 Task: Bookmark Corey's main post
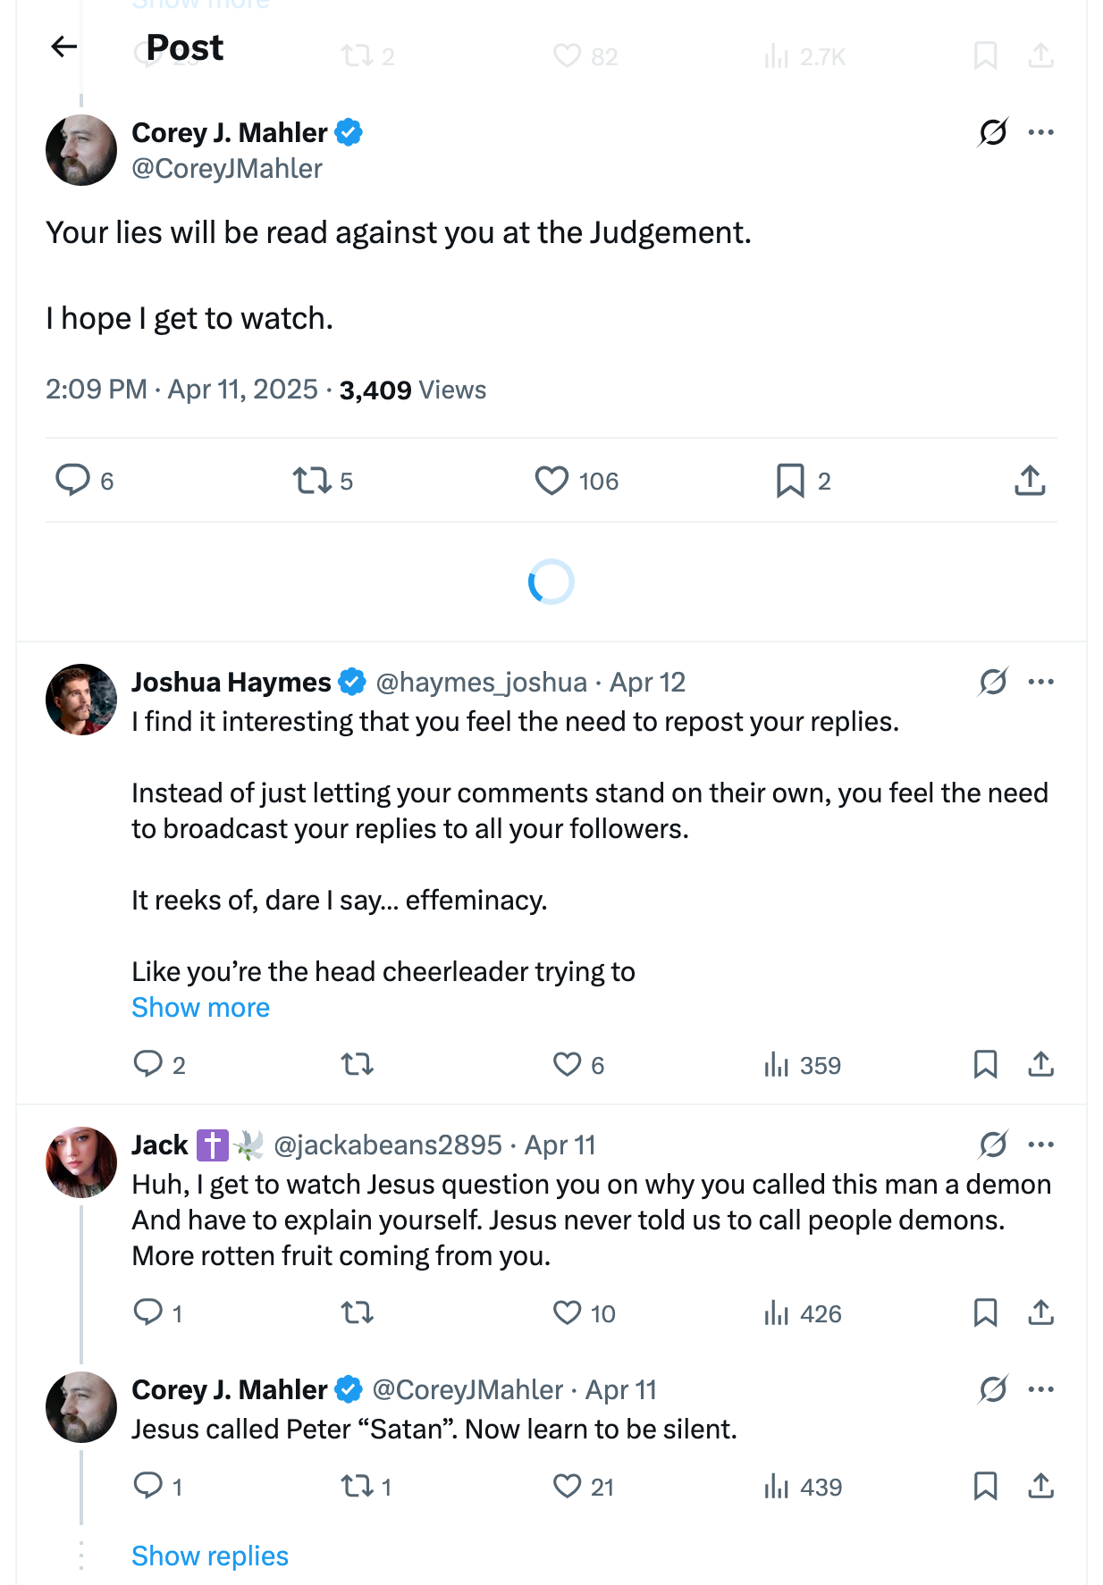790,480
